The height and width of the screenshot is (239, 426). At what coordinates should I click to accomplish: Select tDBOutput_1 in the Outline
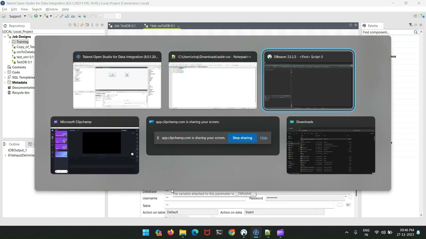click(x=17, y=150)
